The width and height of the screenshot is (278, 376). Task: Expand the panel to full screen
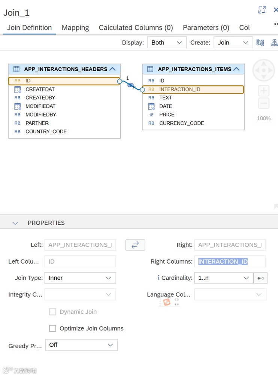(x=262, y=10)
